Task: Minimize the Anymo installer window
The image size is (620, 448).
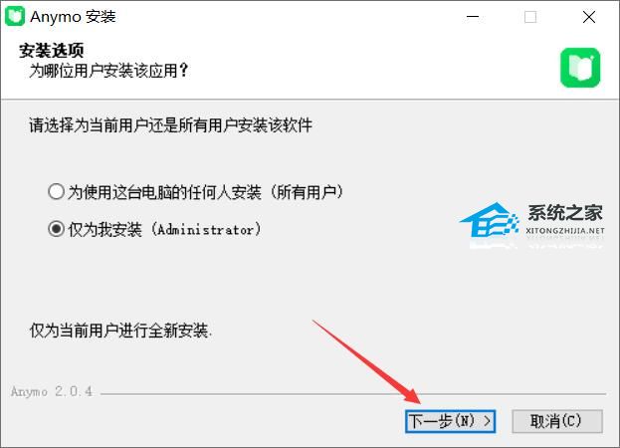Action: coord(473,17)
